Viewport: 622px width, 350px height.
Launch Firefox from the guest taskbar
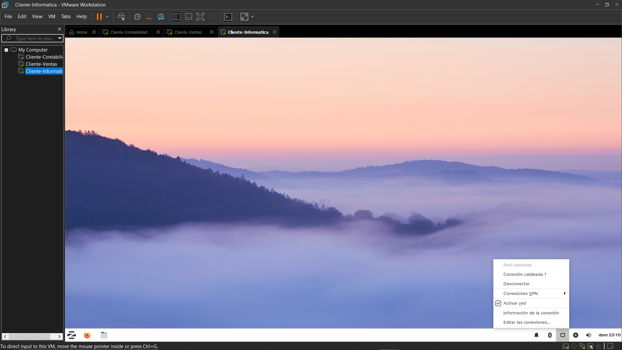tap(87, 335)
